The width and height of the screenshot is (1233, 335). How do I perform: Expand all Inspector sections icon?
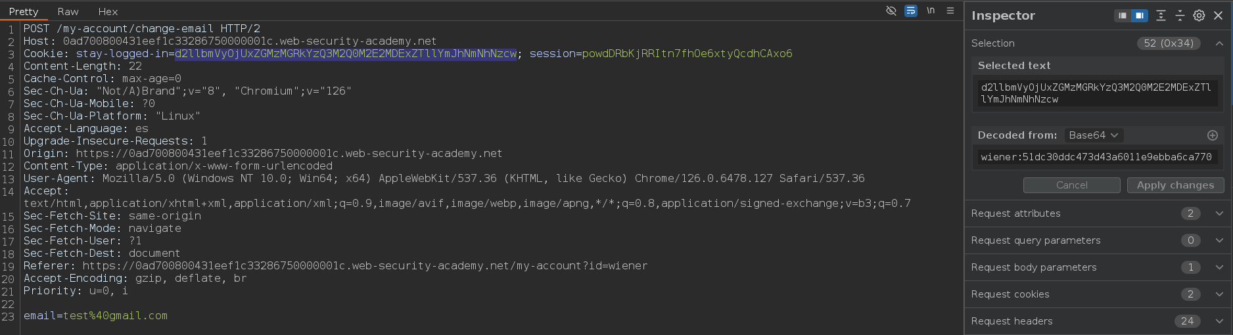1161,15
